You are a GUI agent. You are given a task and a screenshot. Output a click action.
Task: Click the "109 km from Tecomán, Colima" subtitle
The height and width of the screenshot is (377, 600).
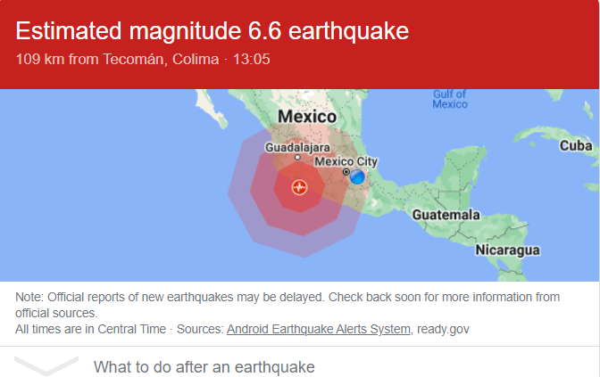pyautogui.click(x=117, y=60)
